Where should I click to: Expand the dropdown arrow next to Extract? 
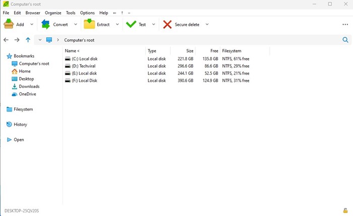[117, 24]
